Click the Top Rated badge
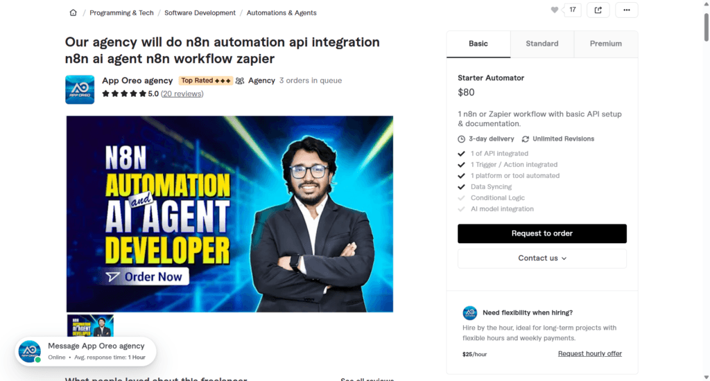Screen dimensions: 710x381 click(205, 80)
